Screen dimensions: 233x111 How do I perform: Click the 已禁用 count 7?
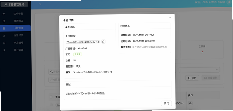202,52
